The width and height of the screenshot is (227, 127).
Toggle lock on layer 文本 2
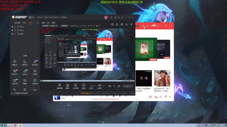[x=15, y=27]
